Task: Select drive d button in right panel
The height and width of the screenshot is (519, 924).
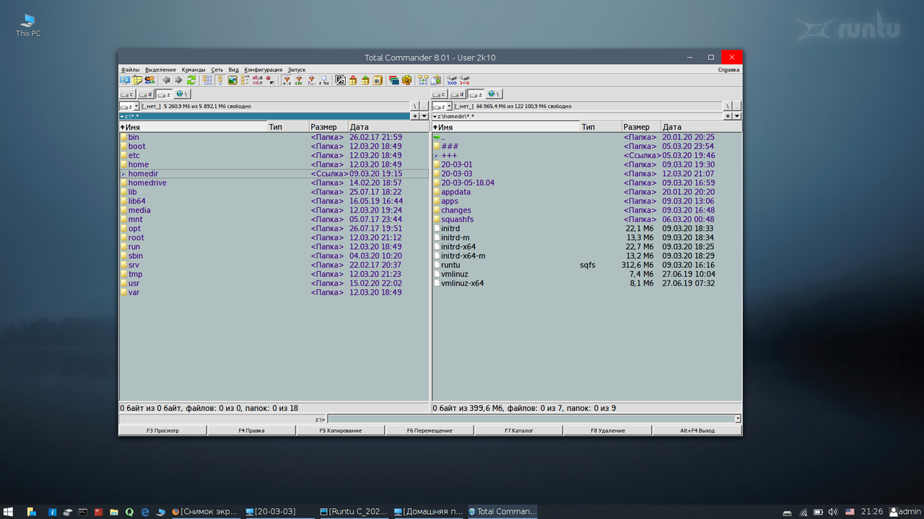Action: coord(458,94)
